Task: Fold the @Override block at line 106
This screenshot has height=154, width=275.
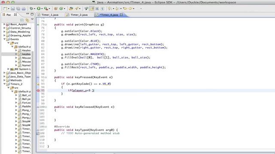Action: [46, 127]
